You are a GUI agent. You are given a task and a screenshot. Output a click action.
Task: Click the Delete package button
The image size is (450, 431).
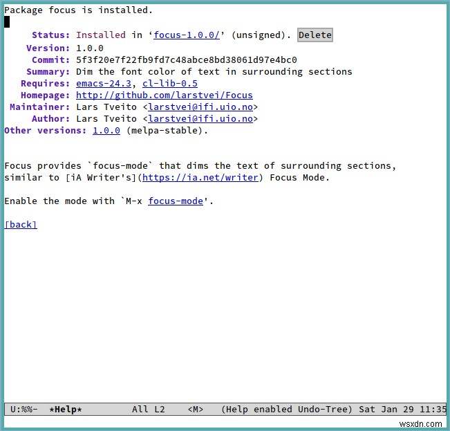(x=315, y=35)
